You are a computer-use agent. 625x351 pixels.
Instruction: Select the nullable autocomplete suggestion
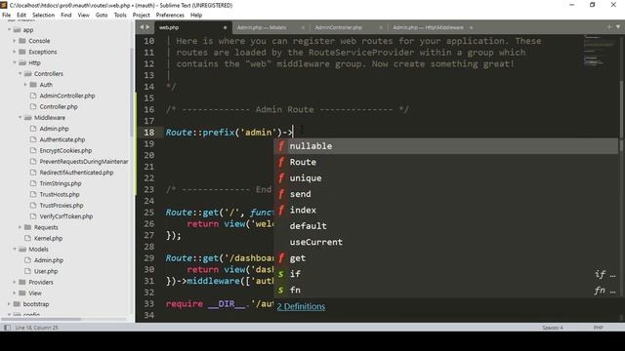[x=445, y=146]
